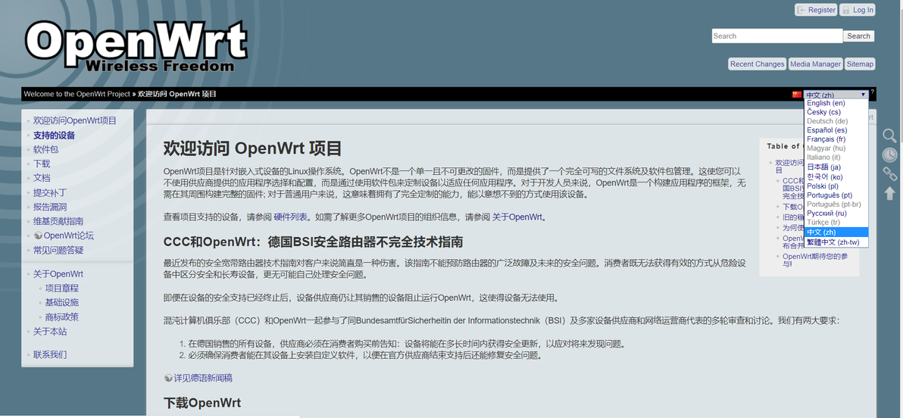The width and height of the screenshot is (903, 418).
Task: Open Recent Changes page
Action: click(x=757, y=64)
